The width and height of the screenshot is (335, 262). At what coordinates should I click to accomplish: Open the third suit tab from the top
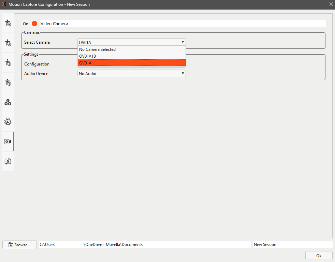[8, 63]
